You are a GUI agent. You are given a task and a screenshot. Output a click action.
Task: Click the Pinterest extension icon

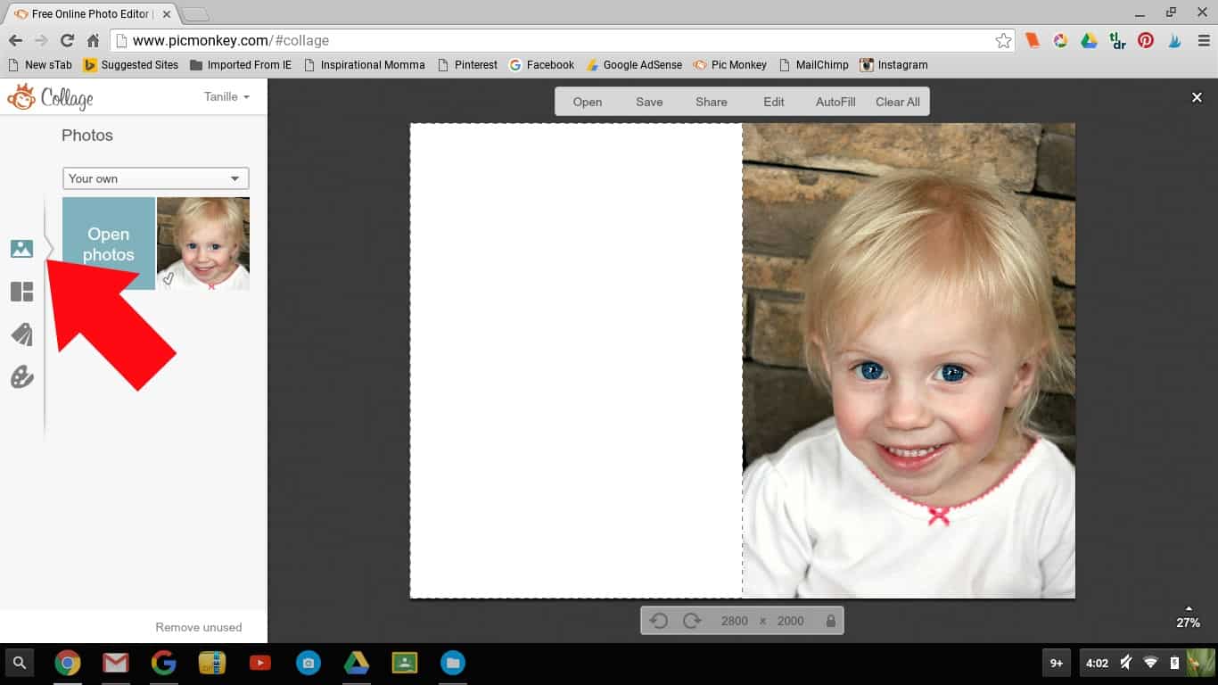coord(1146,40)
